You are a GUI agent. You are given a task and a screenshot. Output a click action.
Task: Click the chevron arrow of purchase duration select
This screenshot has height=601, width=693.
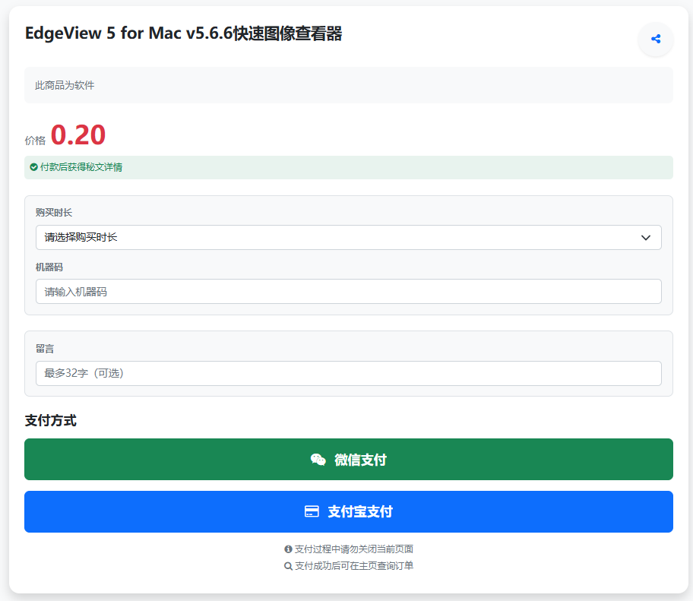[645, 238]
